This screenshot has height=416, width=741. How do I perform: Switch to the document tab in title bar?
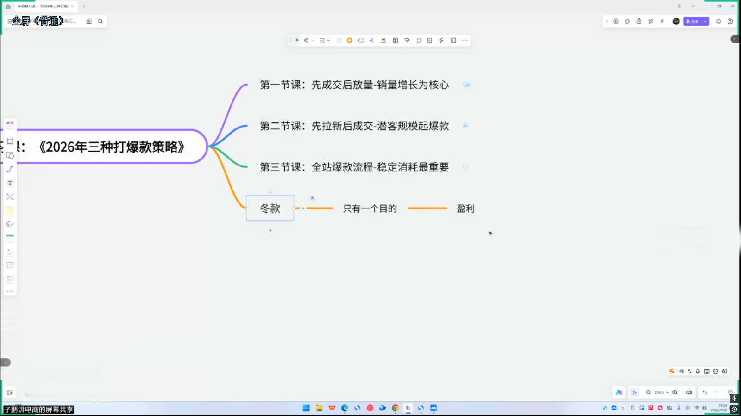(43, 6)
